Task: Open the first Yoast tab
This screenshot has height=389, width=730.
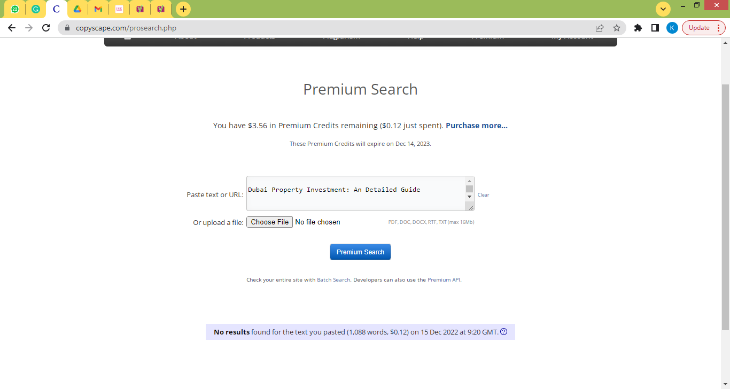Action: pos(140,9)
